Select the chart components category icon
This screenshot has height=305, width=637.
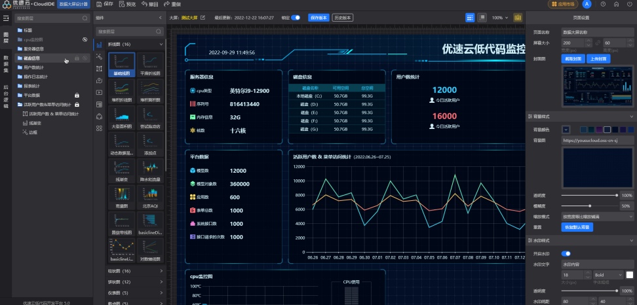99,45
